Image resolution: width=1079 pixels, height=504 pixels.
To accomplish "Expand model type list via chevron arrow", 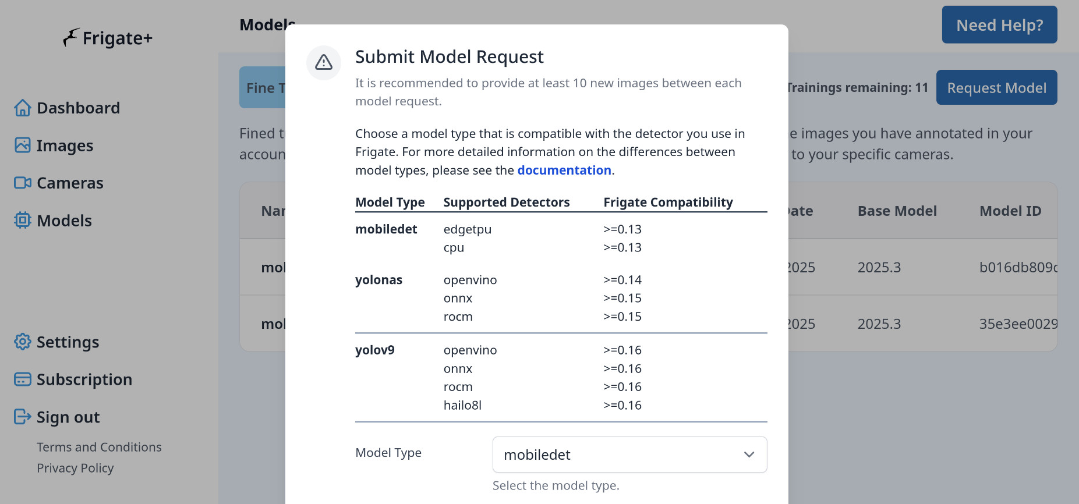I will pyautogui.click(x=749, y=455).
